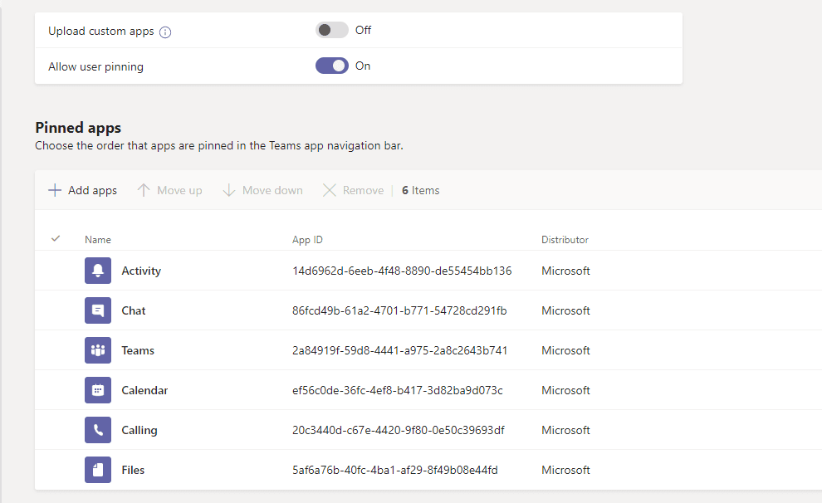
Task: Click the Calendar app icon
Action: (98, 390)
